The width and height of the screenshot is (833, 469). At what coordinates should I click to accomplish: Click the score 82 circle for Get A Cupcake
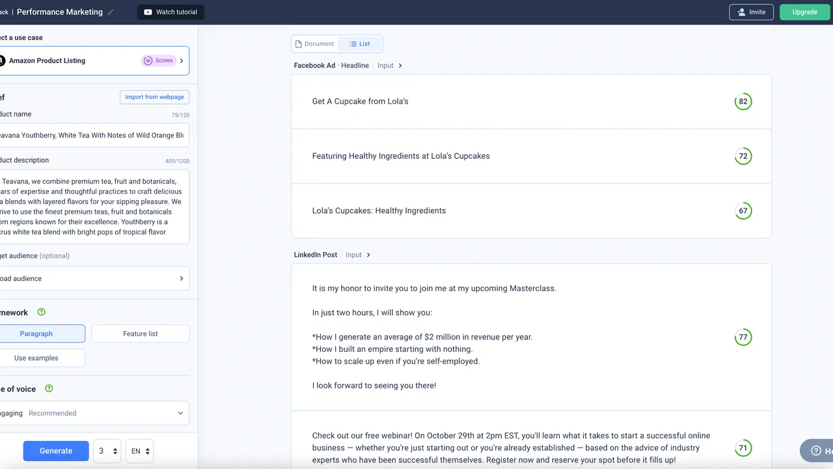pyautogui.click(x=743, y=102)
